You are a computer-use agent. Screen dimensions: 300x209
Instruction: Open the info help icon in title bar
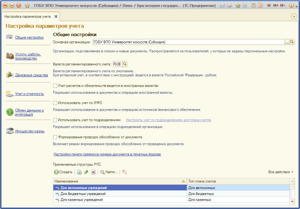coord(291,5)
